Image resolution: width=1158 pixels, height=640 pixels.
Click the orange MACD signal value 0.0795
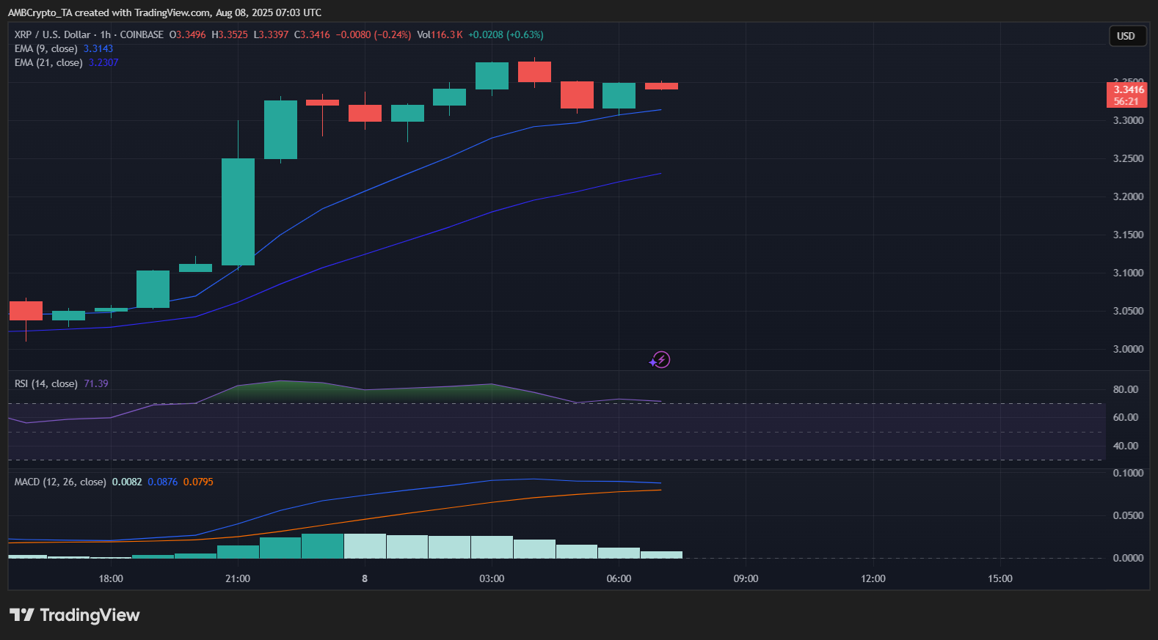(198, 482)
